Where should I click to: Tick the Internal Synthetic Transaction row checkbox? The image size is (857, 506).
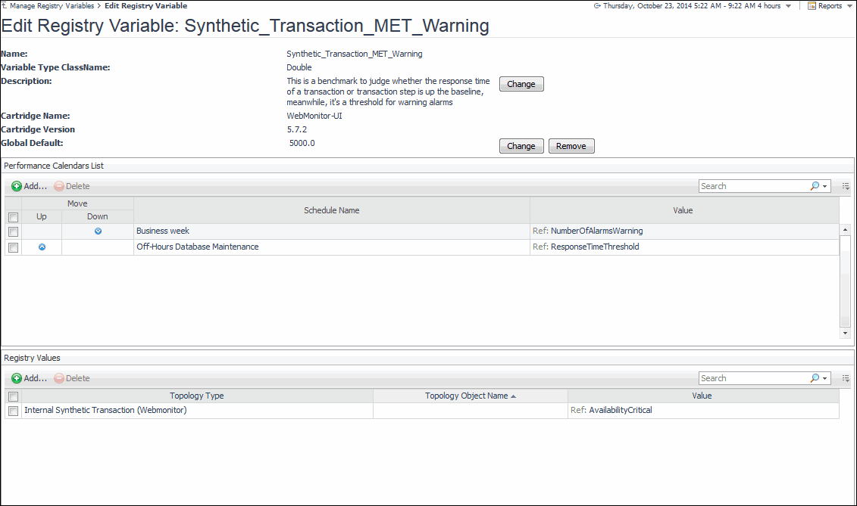point(13,411)
